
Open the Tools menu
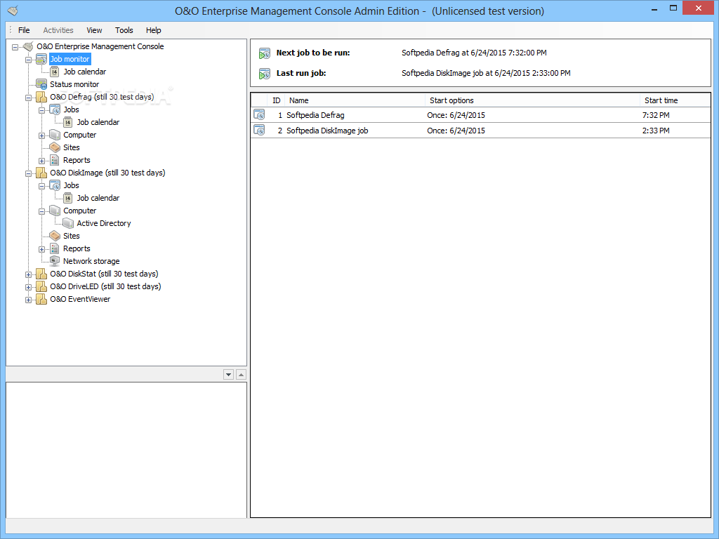coord(124,30)
